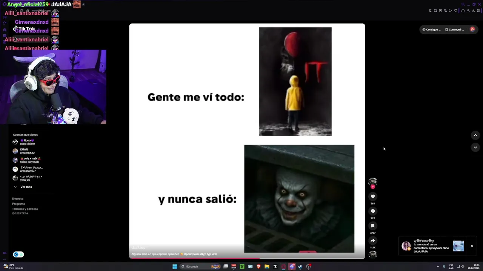The width and height of the screenshot is (483, 271).
Task: Click 'Términos y políticas' footer link
Action: click(25, 209)
